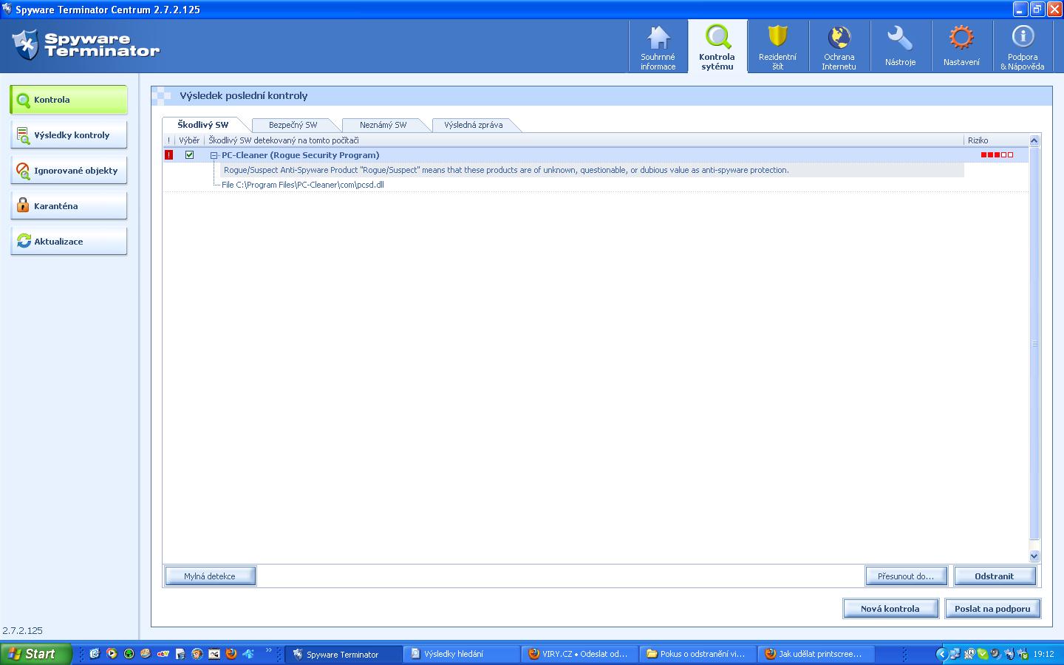The image size is (1064, 665).
Task: Open Aktualizace in the sidebar
Action: point(69,242)
